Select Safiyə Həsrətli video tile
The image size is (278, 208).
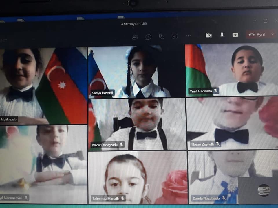(136, 72)
